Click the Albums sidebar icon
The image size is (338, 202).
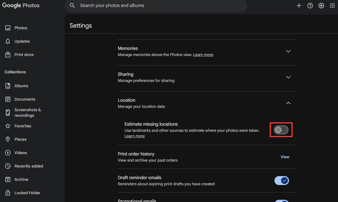[x=8, y=86]
